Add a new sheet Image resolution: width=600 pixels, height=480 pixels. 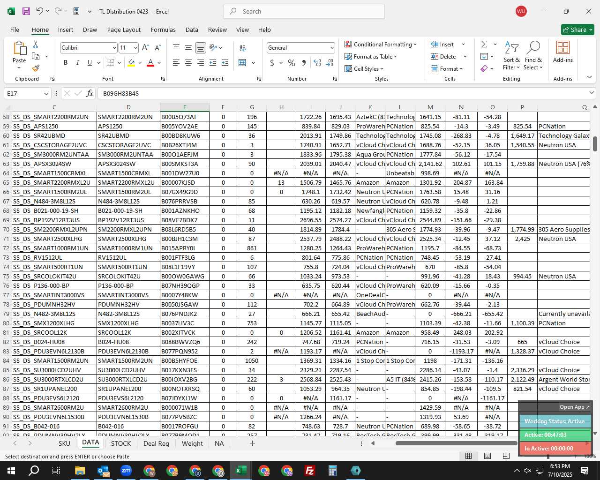tap(252, 443)
